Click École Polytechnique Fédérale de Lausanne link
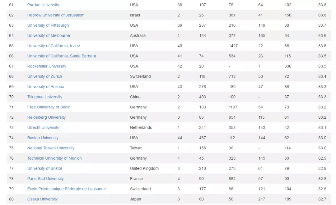 click(67, 189)
